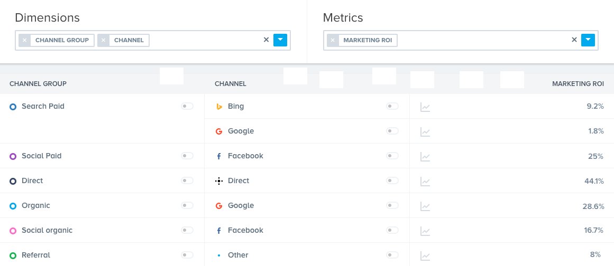
Task: Click the Other channel dot icon
Action: [219, 255]
